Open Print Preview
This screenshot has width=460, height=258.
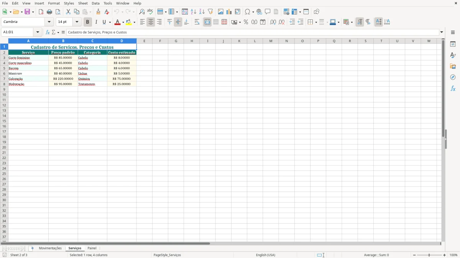pyautogui.click(x=58, y=12)
